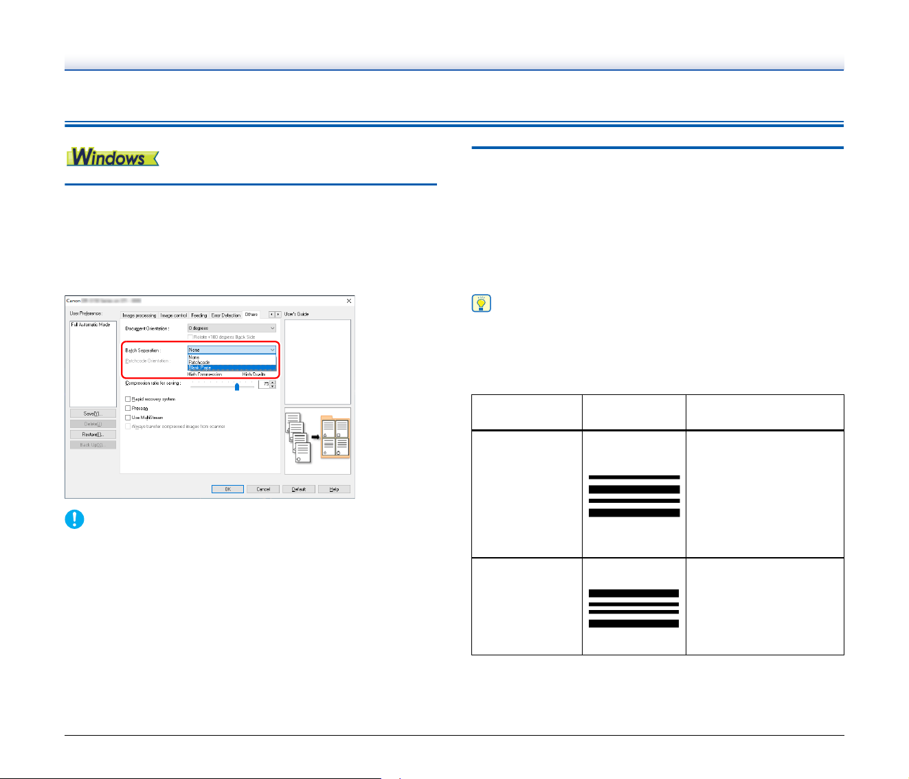Toggle the Use MultiStream checkbox
Image resolution: width=909 pixels, height=779 pixels.
pyautogui.click(x=128, y=418)
